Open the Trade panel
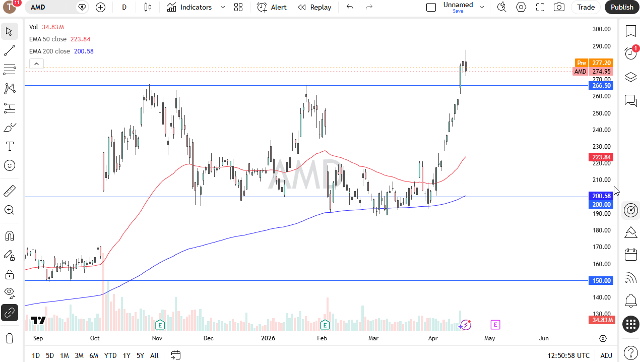This screenshot has width=640, height=362. (x=586, y=7)
